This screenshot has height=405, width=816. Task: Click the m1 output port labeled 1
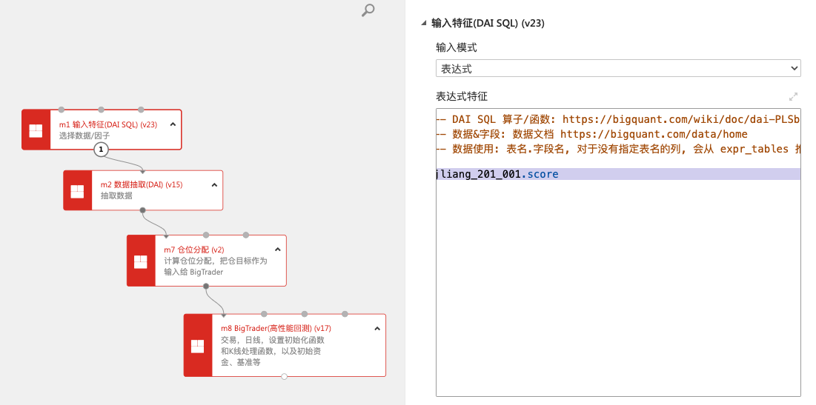coord(102,150)
